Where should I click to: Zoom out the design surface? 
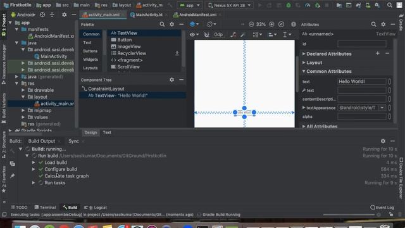(x=251, y=24)
